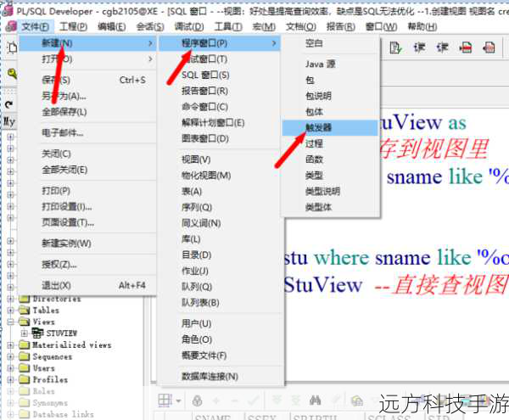509x420 pixels.
Task: Select 函数 in program window submenu
Action: coord(330,160)
